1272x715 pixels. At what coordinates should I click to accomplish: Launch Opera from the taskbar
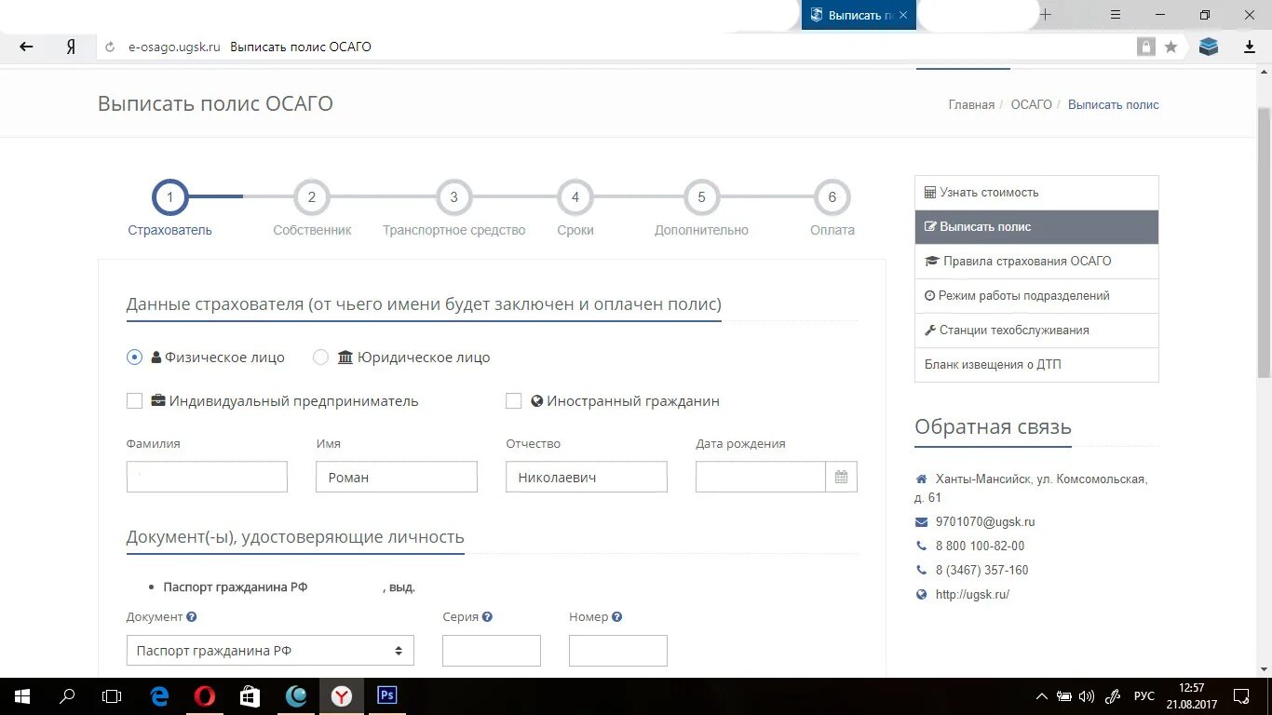[205, 695]
